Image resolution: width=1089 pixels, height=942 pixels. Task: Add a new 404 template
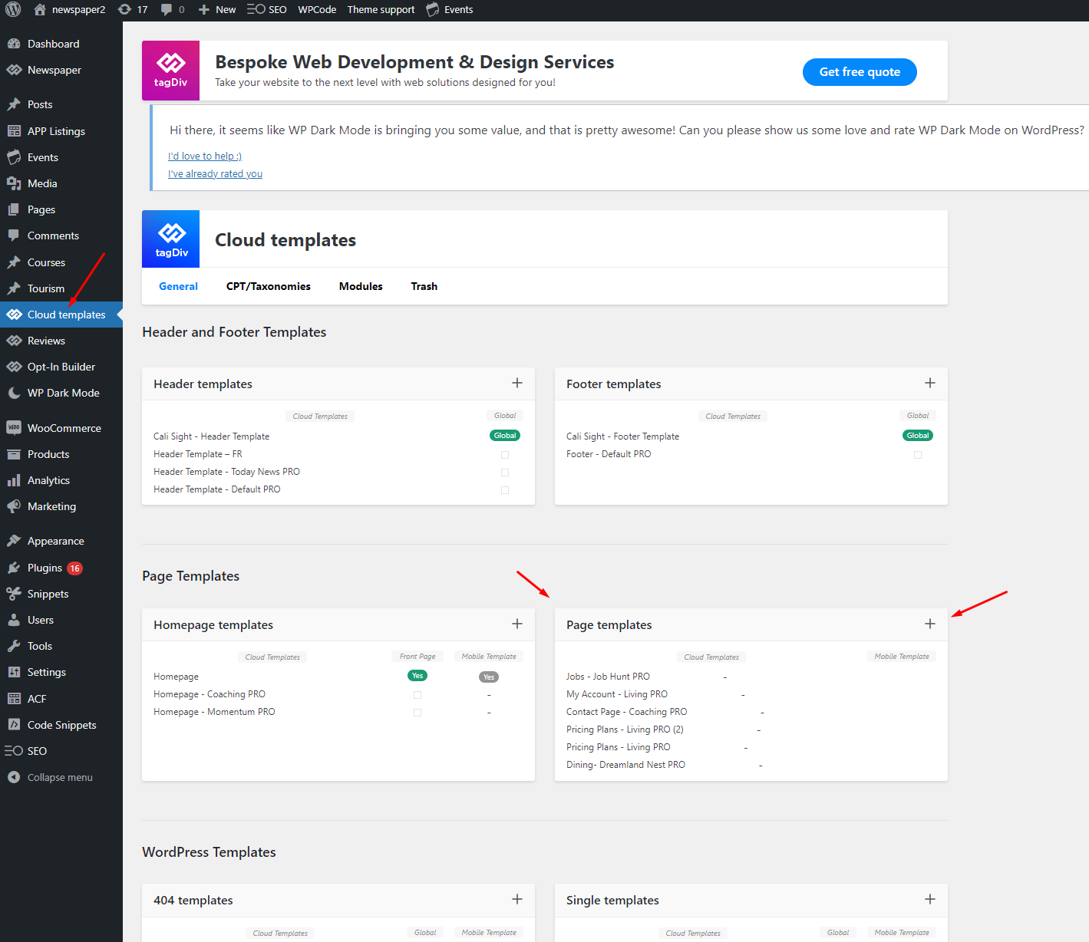pyautogui.click(x=517, y=899)
